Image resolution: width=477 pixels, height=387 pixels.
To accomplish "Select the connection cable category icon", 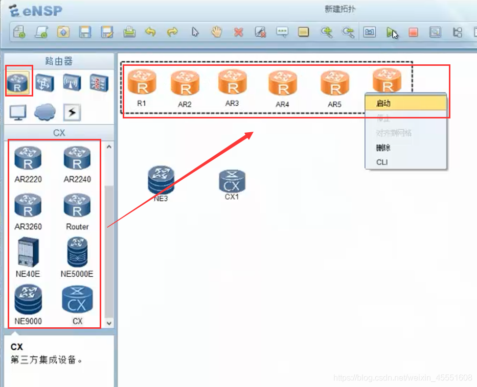I will click(72, 112).
